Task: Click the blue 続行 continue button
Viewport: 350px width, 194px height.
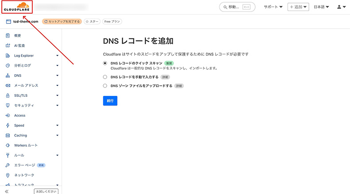Action: click(110, 101)
